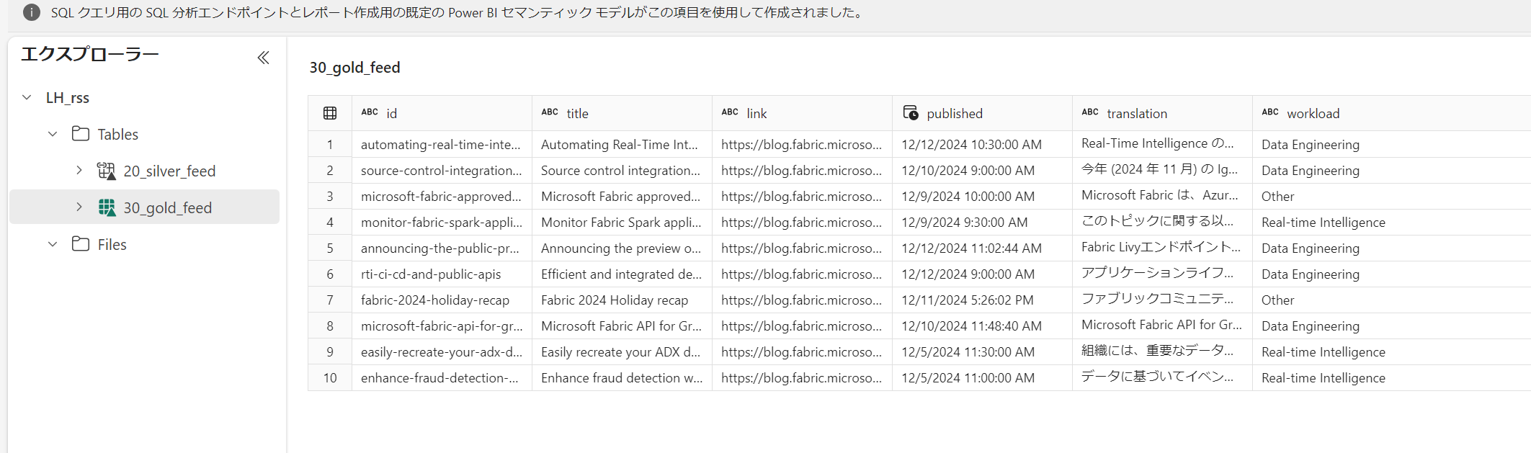Click cell 'microsoft-fabric-approved...'

[x=441, y=197]
